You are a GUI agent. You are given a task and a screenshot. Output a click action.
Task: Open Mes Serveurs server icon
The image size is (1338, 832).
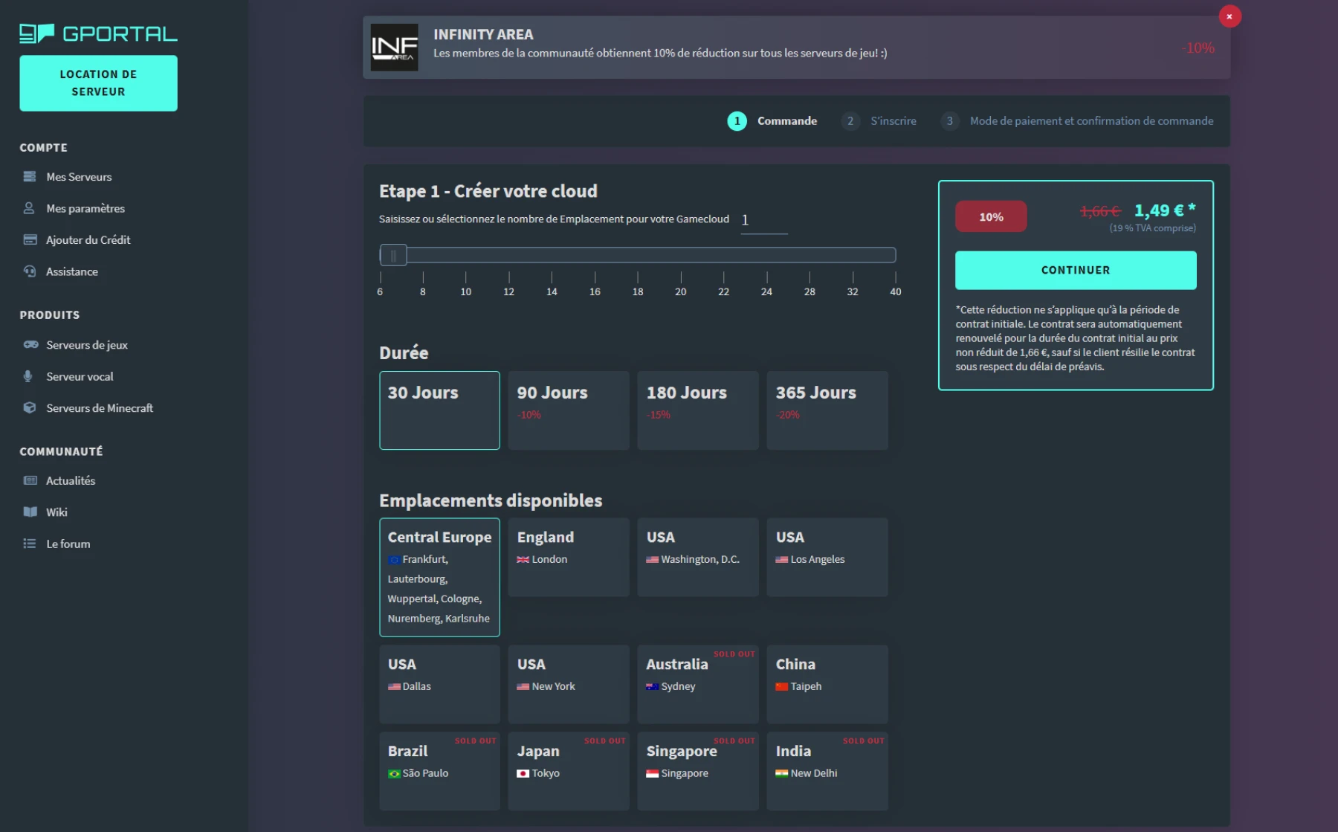pos(30,177)
